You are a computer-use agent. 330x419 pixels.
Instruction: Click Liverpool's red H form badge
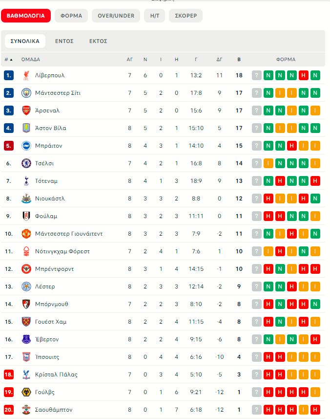(304, 75)
